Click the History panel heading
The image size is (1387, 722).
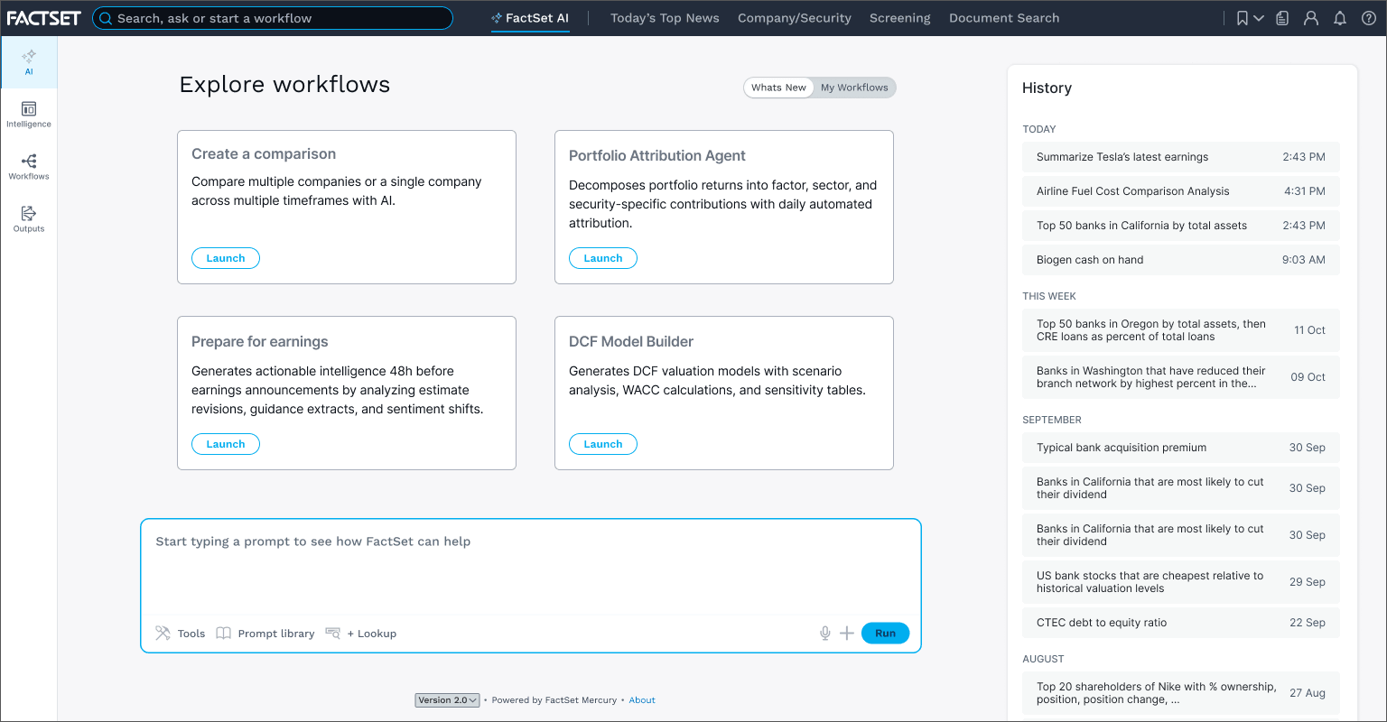pyautogui.click(x=1047, y=88)
